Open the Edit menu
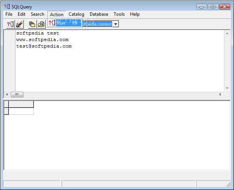The width and height of the screenshot is (234, 190). coord(22,14)
